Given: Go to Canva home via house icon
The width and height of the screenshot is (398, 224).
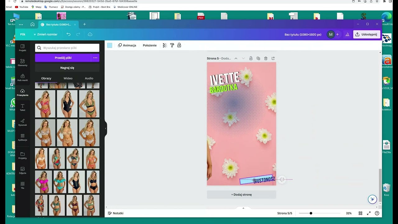Looking at the screenshot, I should [x=32, y=24].
